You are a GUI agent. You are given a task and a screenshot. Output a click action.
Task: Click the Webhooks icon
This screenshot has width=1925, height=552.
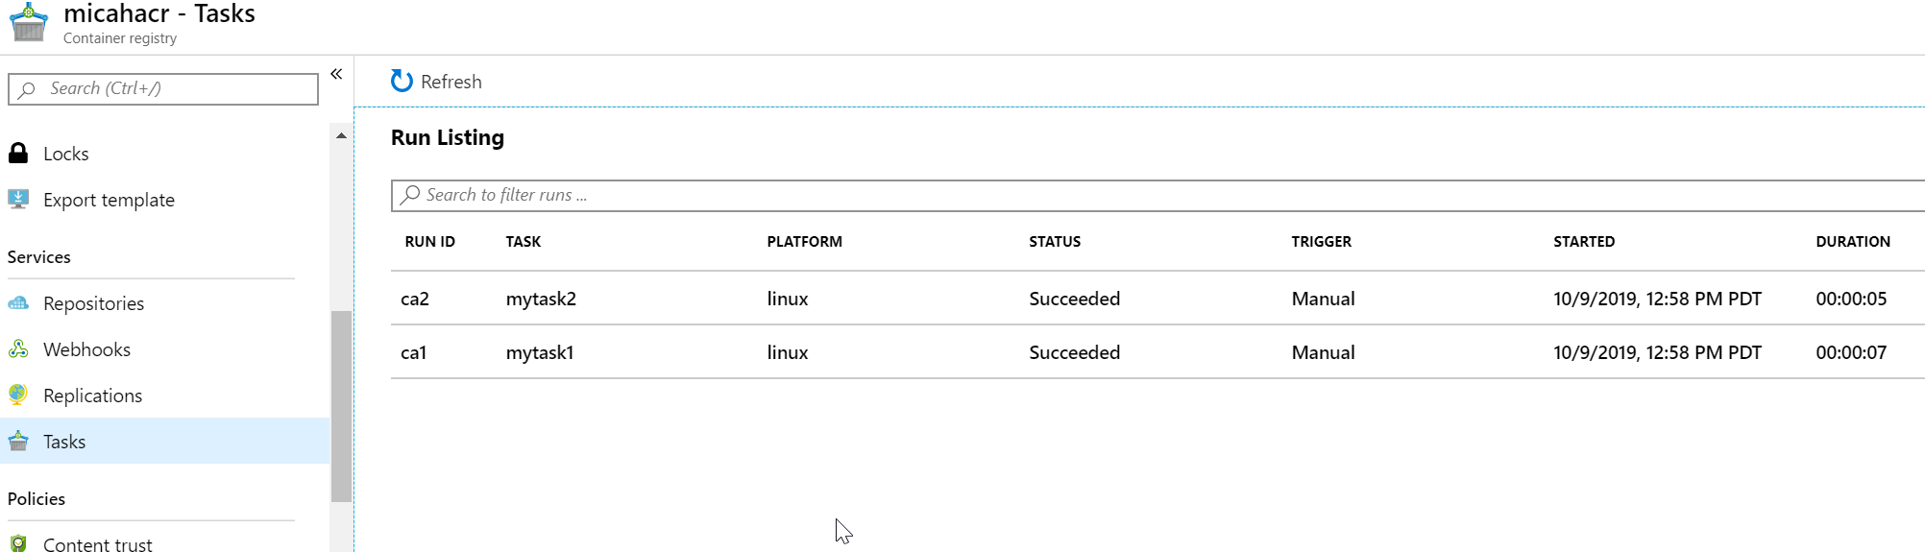tap(18, 349)
